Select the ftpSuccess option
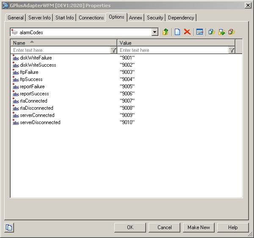254x238 pixels. 31,79
